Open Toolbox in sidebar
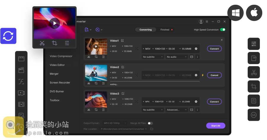267x140 pixels. pyautogui.click(x=54, y=100)
